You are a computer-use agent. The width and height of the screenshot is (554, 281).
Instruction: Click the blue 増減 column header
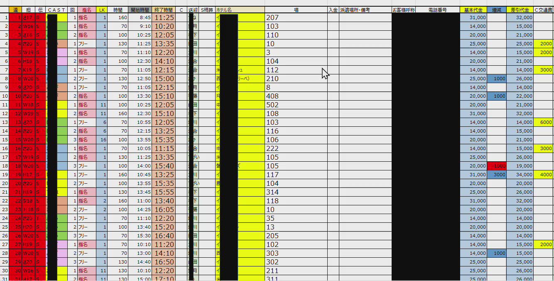(496, 10)
